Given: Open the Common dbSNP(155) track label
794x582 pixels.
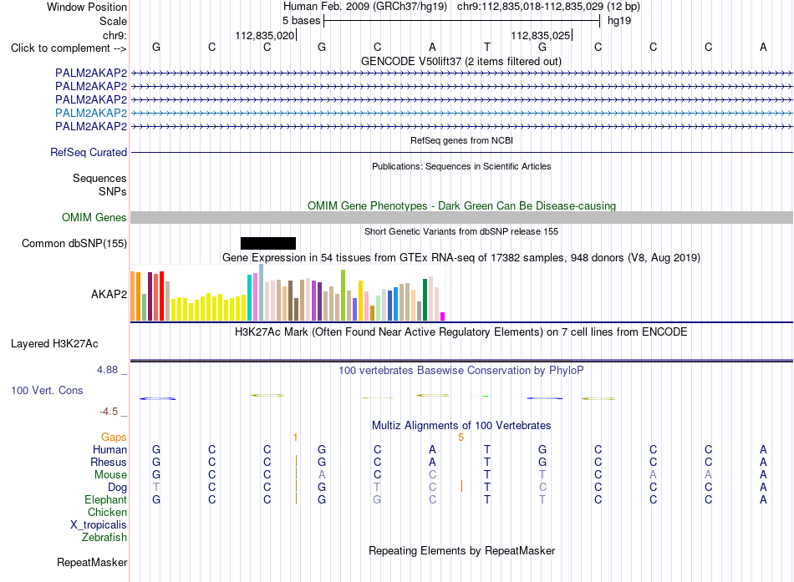Looking at the screenshot, I should coord(74,244).
